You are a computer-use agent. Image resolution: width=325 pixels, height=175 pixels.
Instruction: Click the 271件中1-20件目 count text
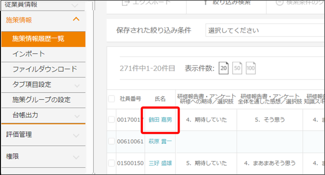tap(147, 68)
